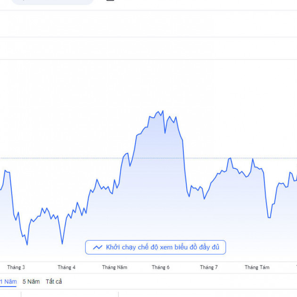The height and width of the screenshot is (297, 297).
Task: Click the highest peak of the price line
Action: coord(163,111)
